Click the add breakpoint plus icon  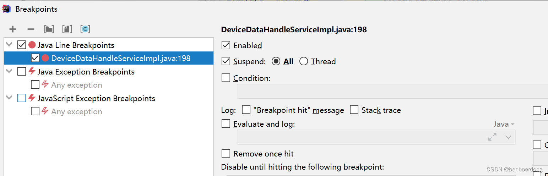[13, 29]
